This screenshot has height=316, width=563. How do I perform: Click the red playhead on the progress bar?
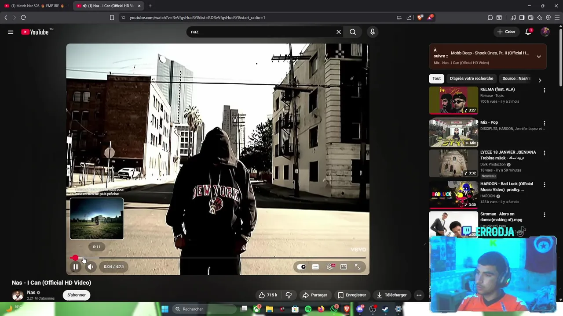coord(75,258)
